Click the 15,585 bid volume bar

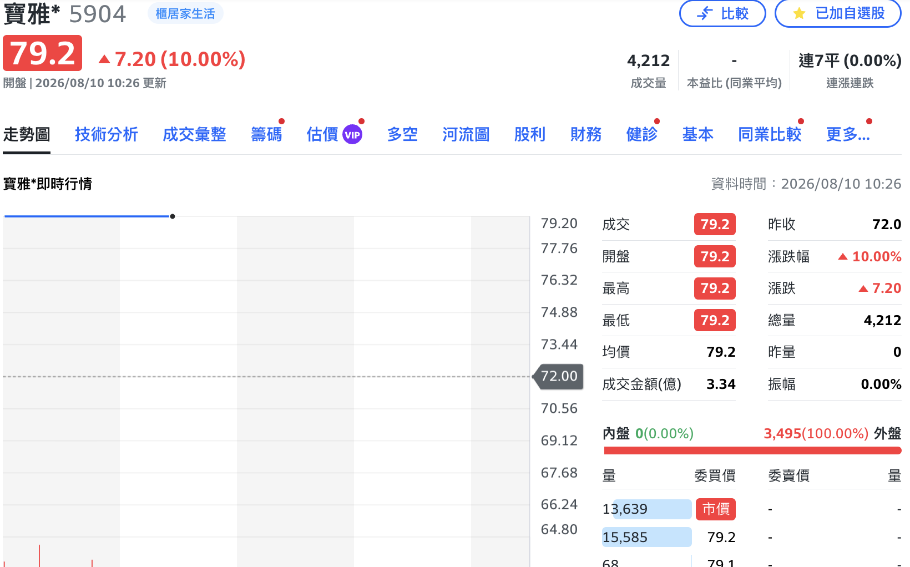tap(647, 537)
